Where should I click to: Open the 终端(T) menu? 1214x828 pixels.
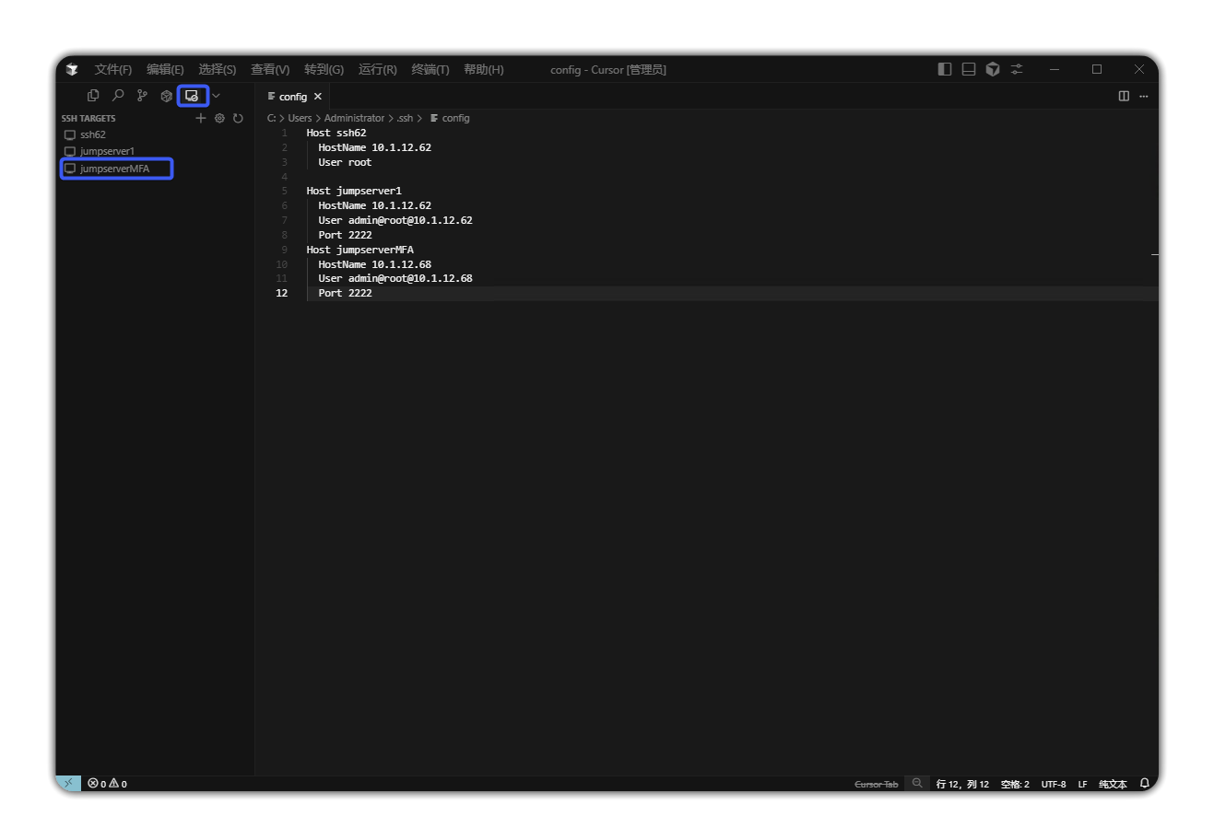[430, 69]
